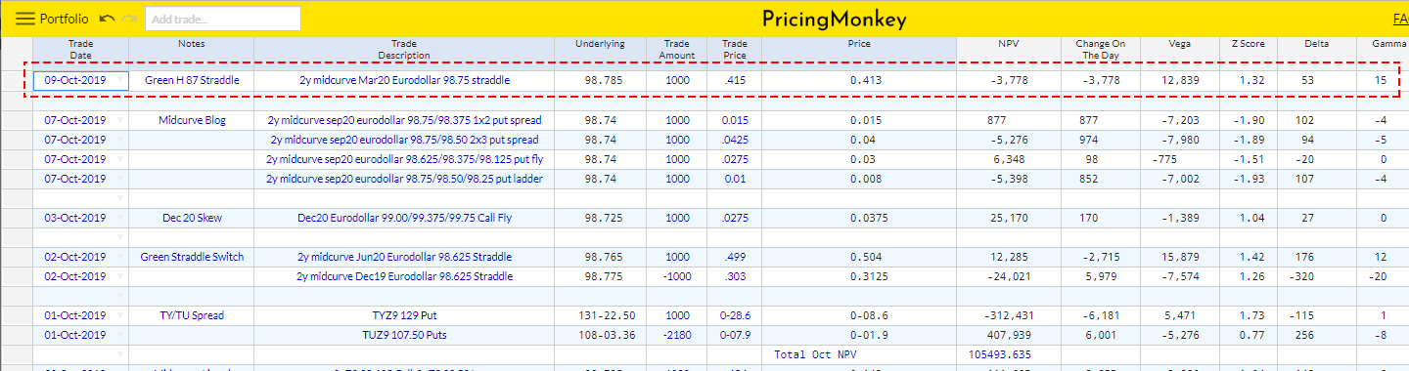The image size is (1409, 371).
Task: Open date dropdown in Dec 20 Skew row
Action: point(120,218)
